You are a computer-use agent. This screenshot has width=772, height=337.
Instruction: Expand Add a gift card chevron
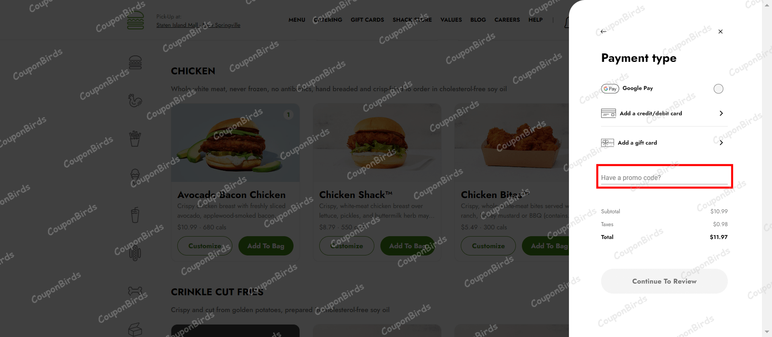[721, 143]
